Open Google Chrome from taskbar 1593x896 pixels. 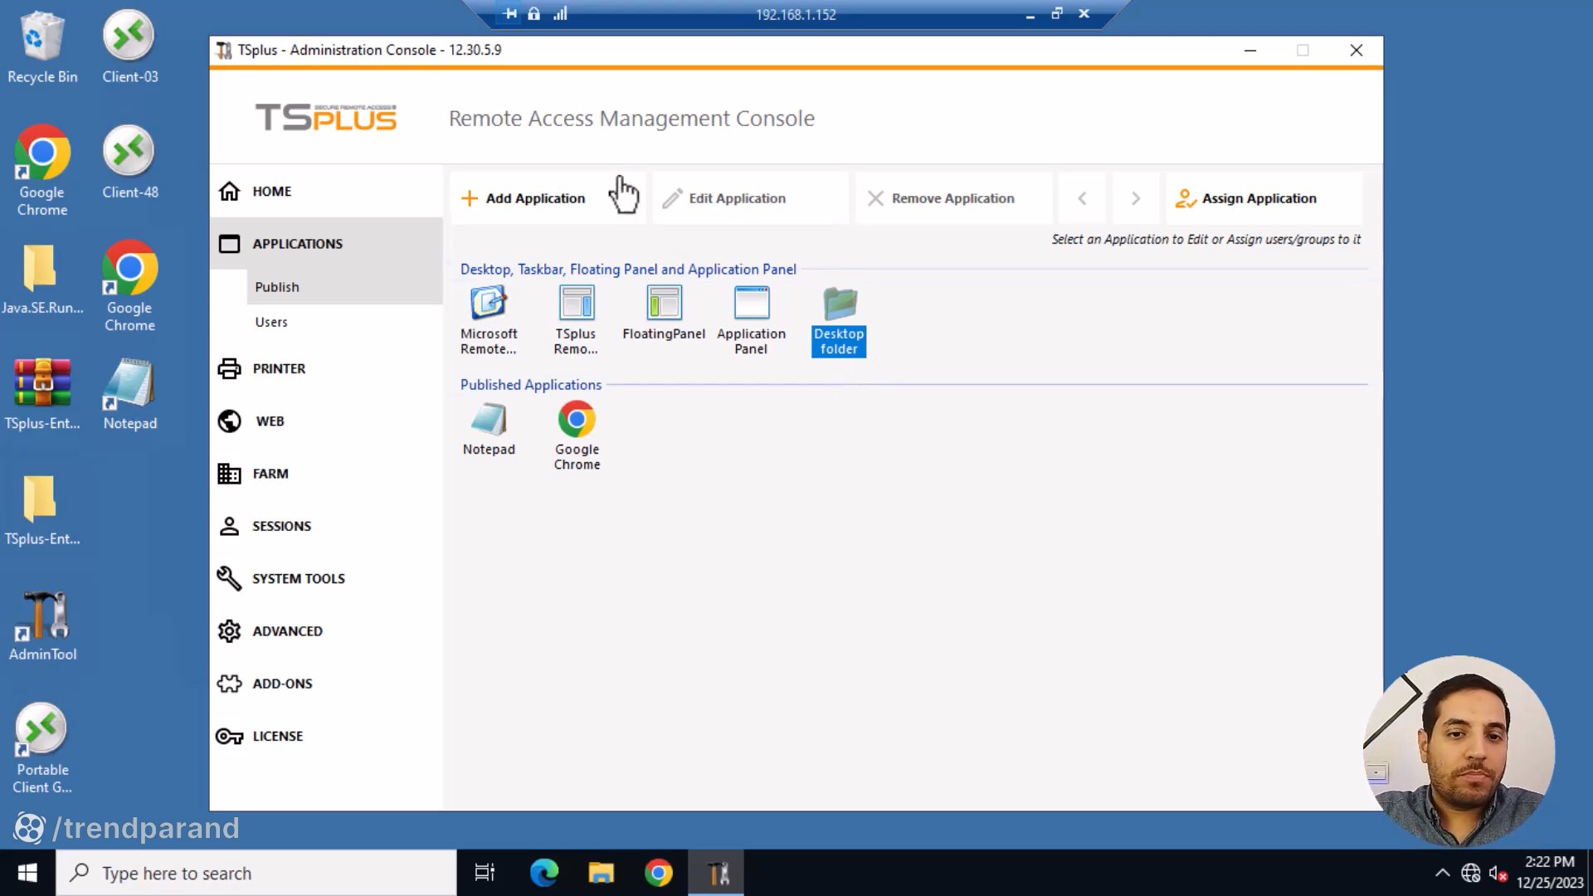(x=659, y=873)
